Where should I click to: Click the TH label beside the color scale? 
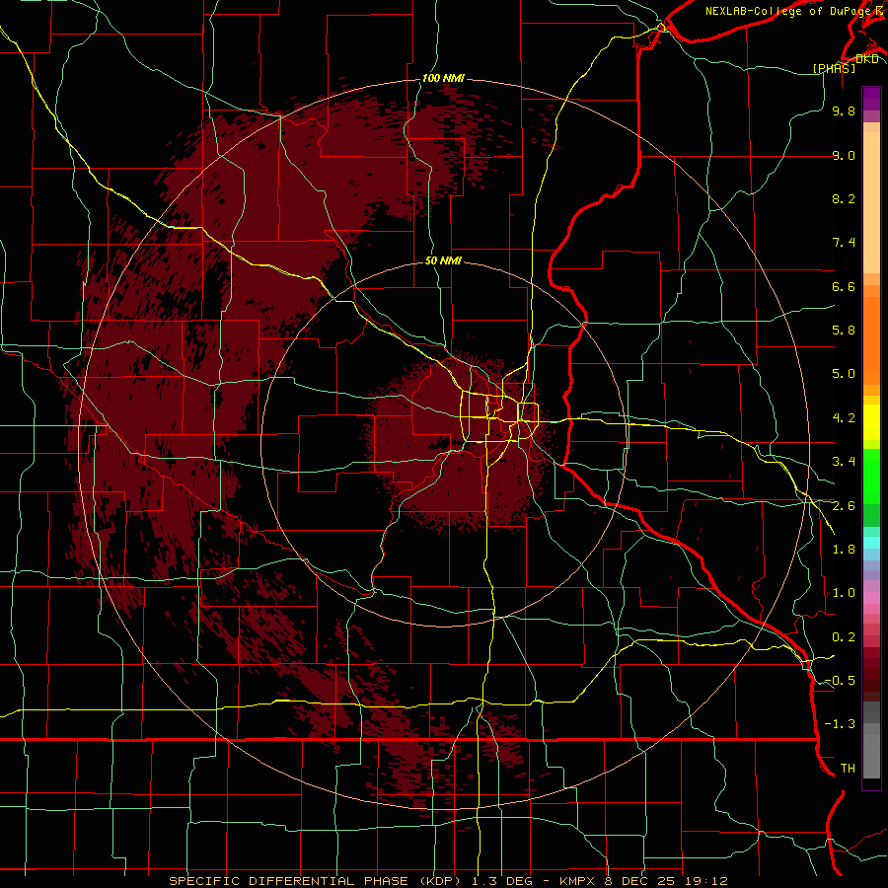(848, 769)
